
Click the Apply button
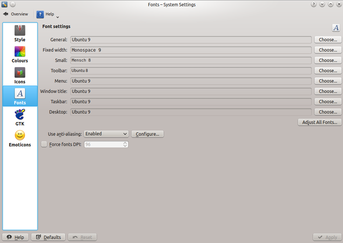[327, 237]
